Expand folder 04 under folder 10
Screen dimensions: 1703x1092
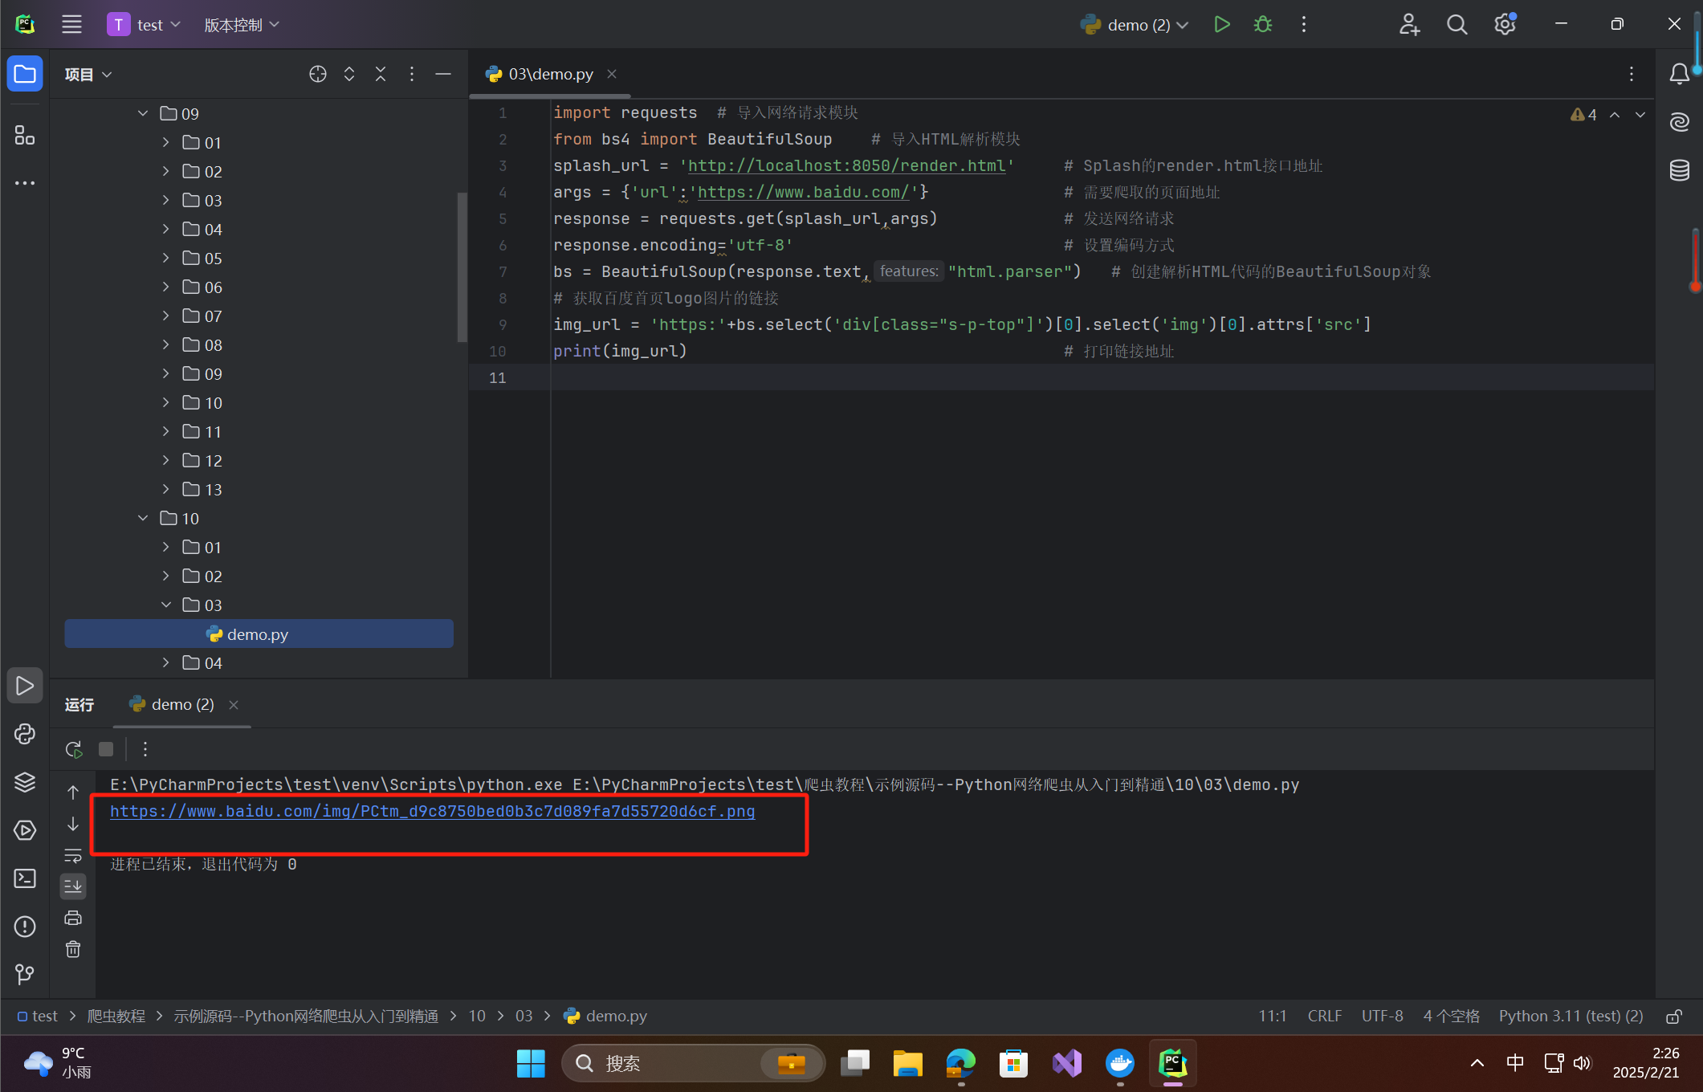(165, 662)
